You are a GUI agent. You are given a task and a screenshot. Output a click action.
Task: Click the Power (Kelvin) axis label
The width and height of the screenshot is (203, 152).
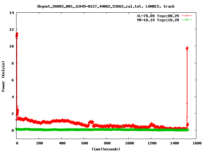[x=3, y=76]
